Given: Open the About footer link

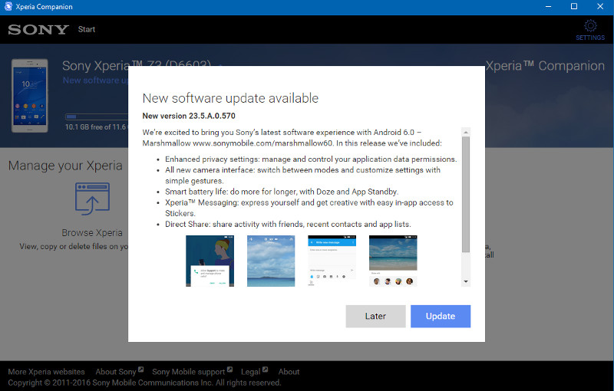Looking at the screenshot, I should pos(289,372).
